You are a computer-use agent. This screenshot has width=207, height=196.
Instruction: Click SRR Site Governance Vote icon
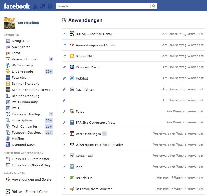(x=72, y=122)
